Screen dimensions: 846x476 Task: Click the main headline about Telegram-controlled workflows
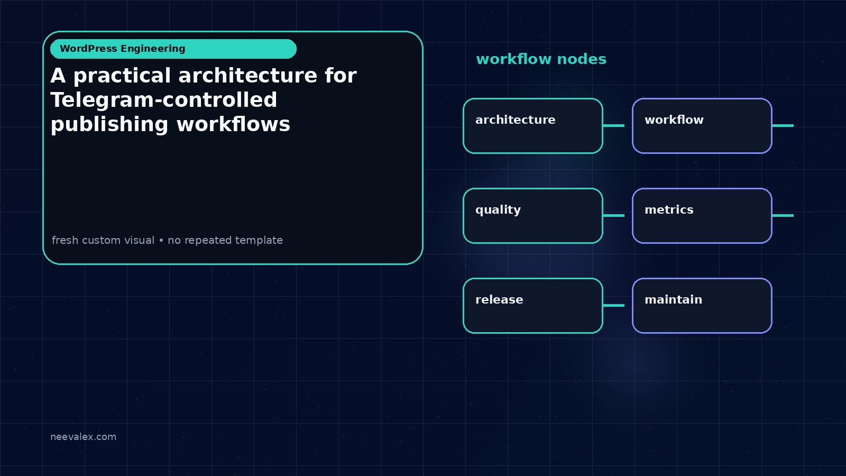(204, 100)
